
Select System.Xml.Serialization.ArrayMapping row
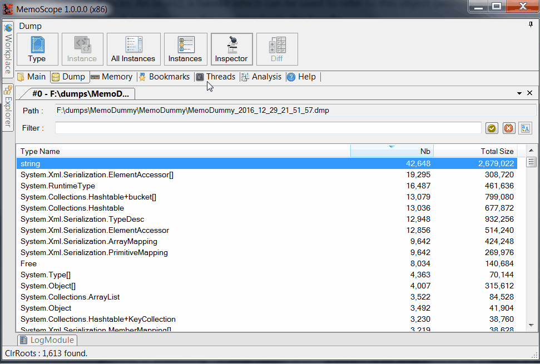tap(267, 242)
